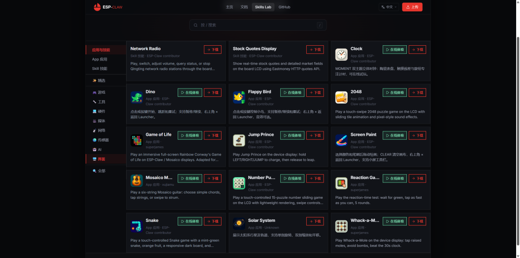
Task: Open the Whack-a-Mole app icon
Action: (341, 226)
